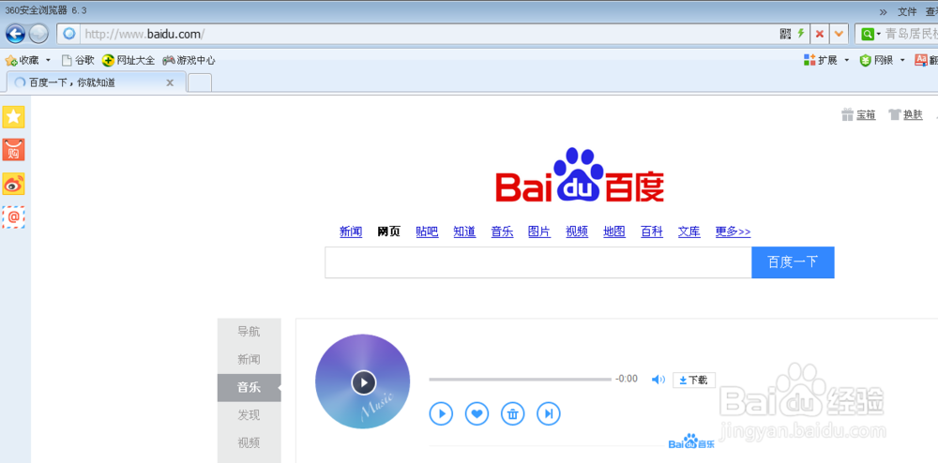Image resolution: width=938 pixels, height=463 pixels.
Task: Expand the hidden menu chevron
Action: pyautogui.click(x=883, y=12)
